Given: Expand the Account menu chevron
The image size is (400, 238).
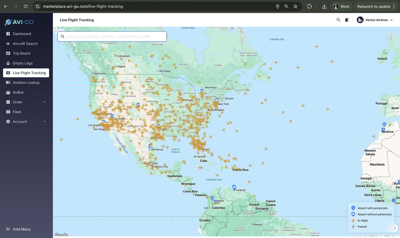Looking at the screenshot, I should click(44, 122).
